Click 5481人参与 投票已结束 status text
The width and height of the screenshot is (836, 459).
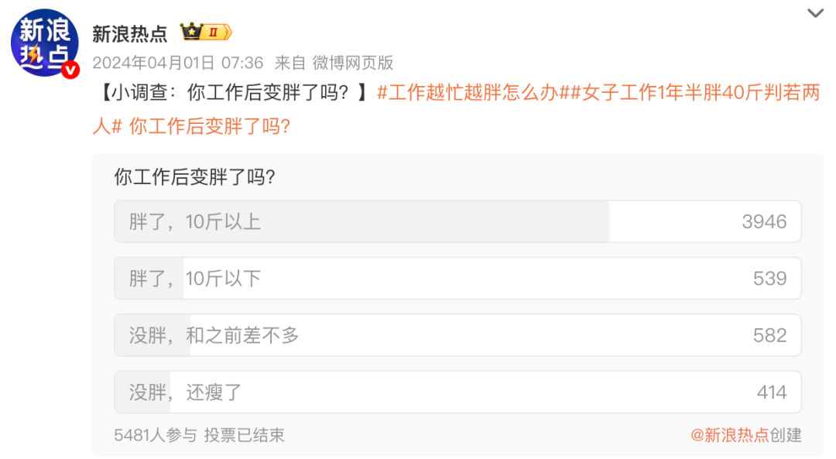point(199,435)
